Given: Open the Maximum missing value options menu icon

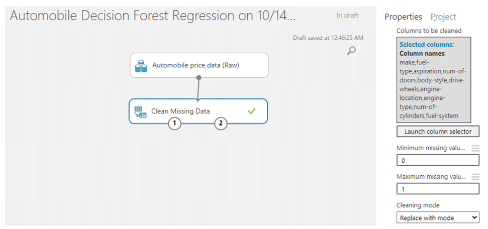Looking at the screenshot, I should pos(475,177).
